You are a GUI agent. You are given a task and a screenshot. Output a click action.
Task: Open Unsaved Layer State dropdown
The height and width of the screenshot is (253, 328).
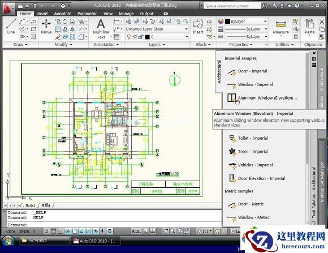157,29
